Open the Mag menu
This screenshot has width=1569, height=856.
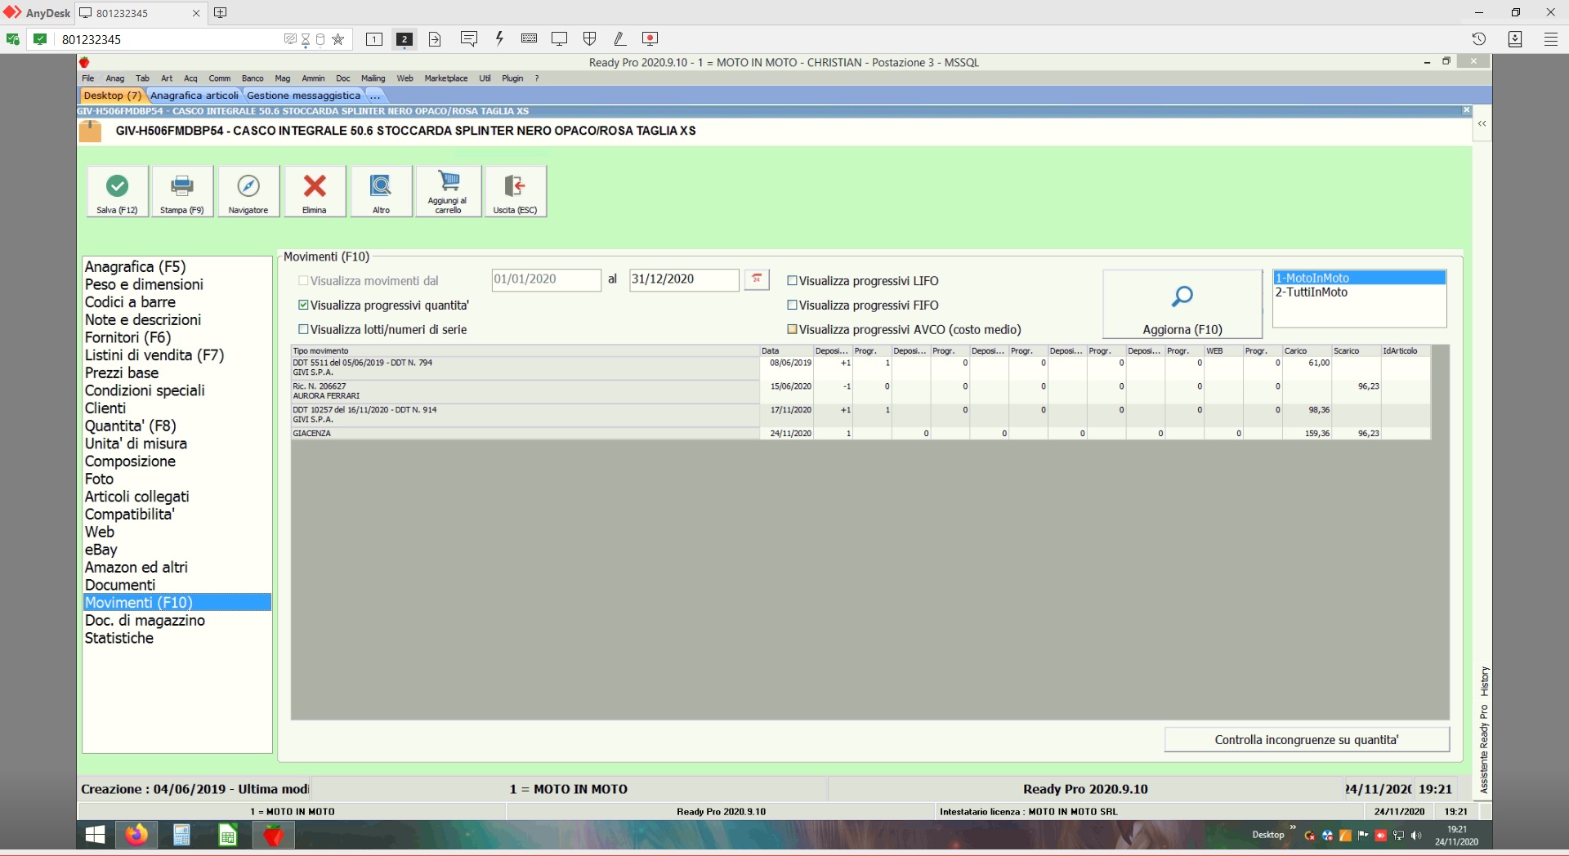[x=283, y=78]
